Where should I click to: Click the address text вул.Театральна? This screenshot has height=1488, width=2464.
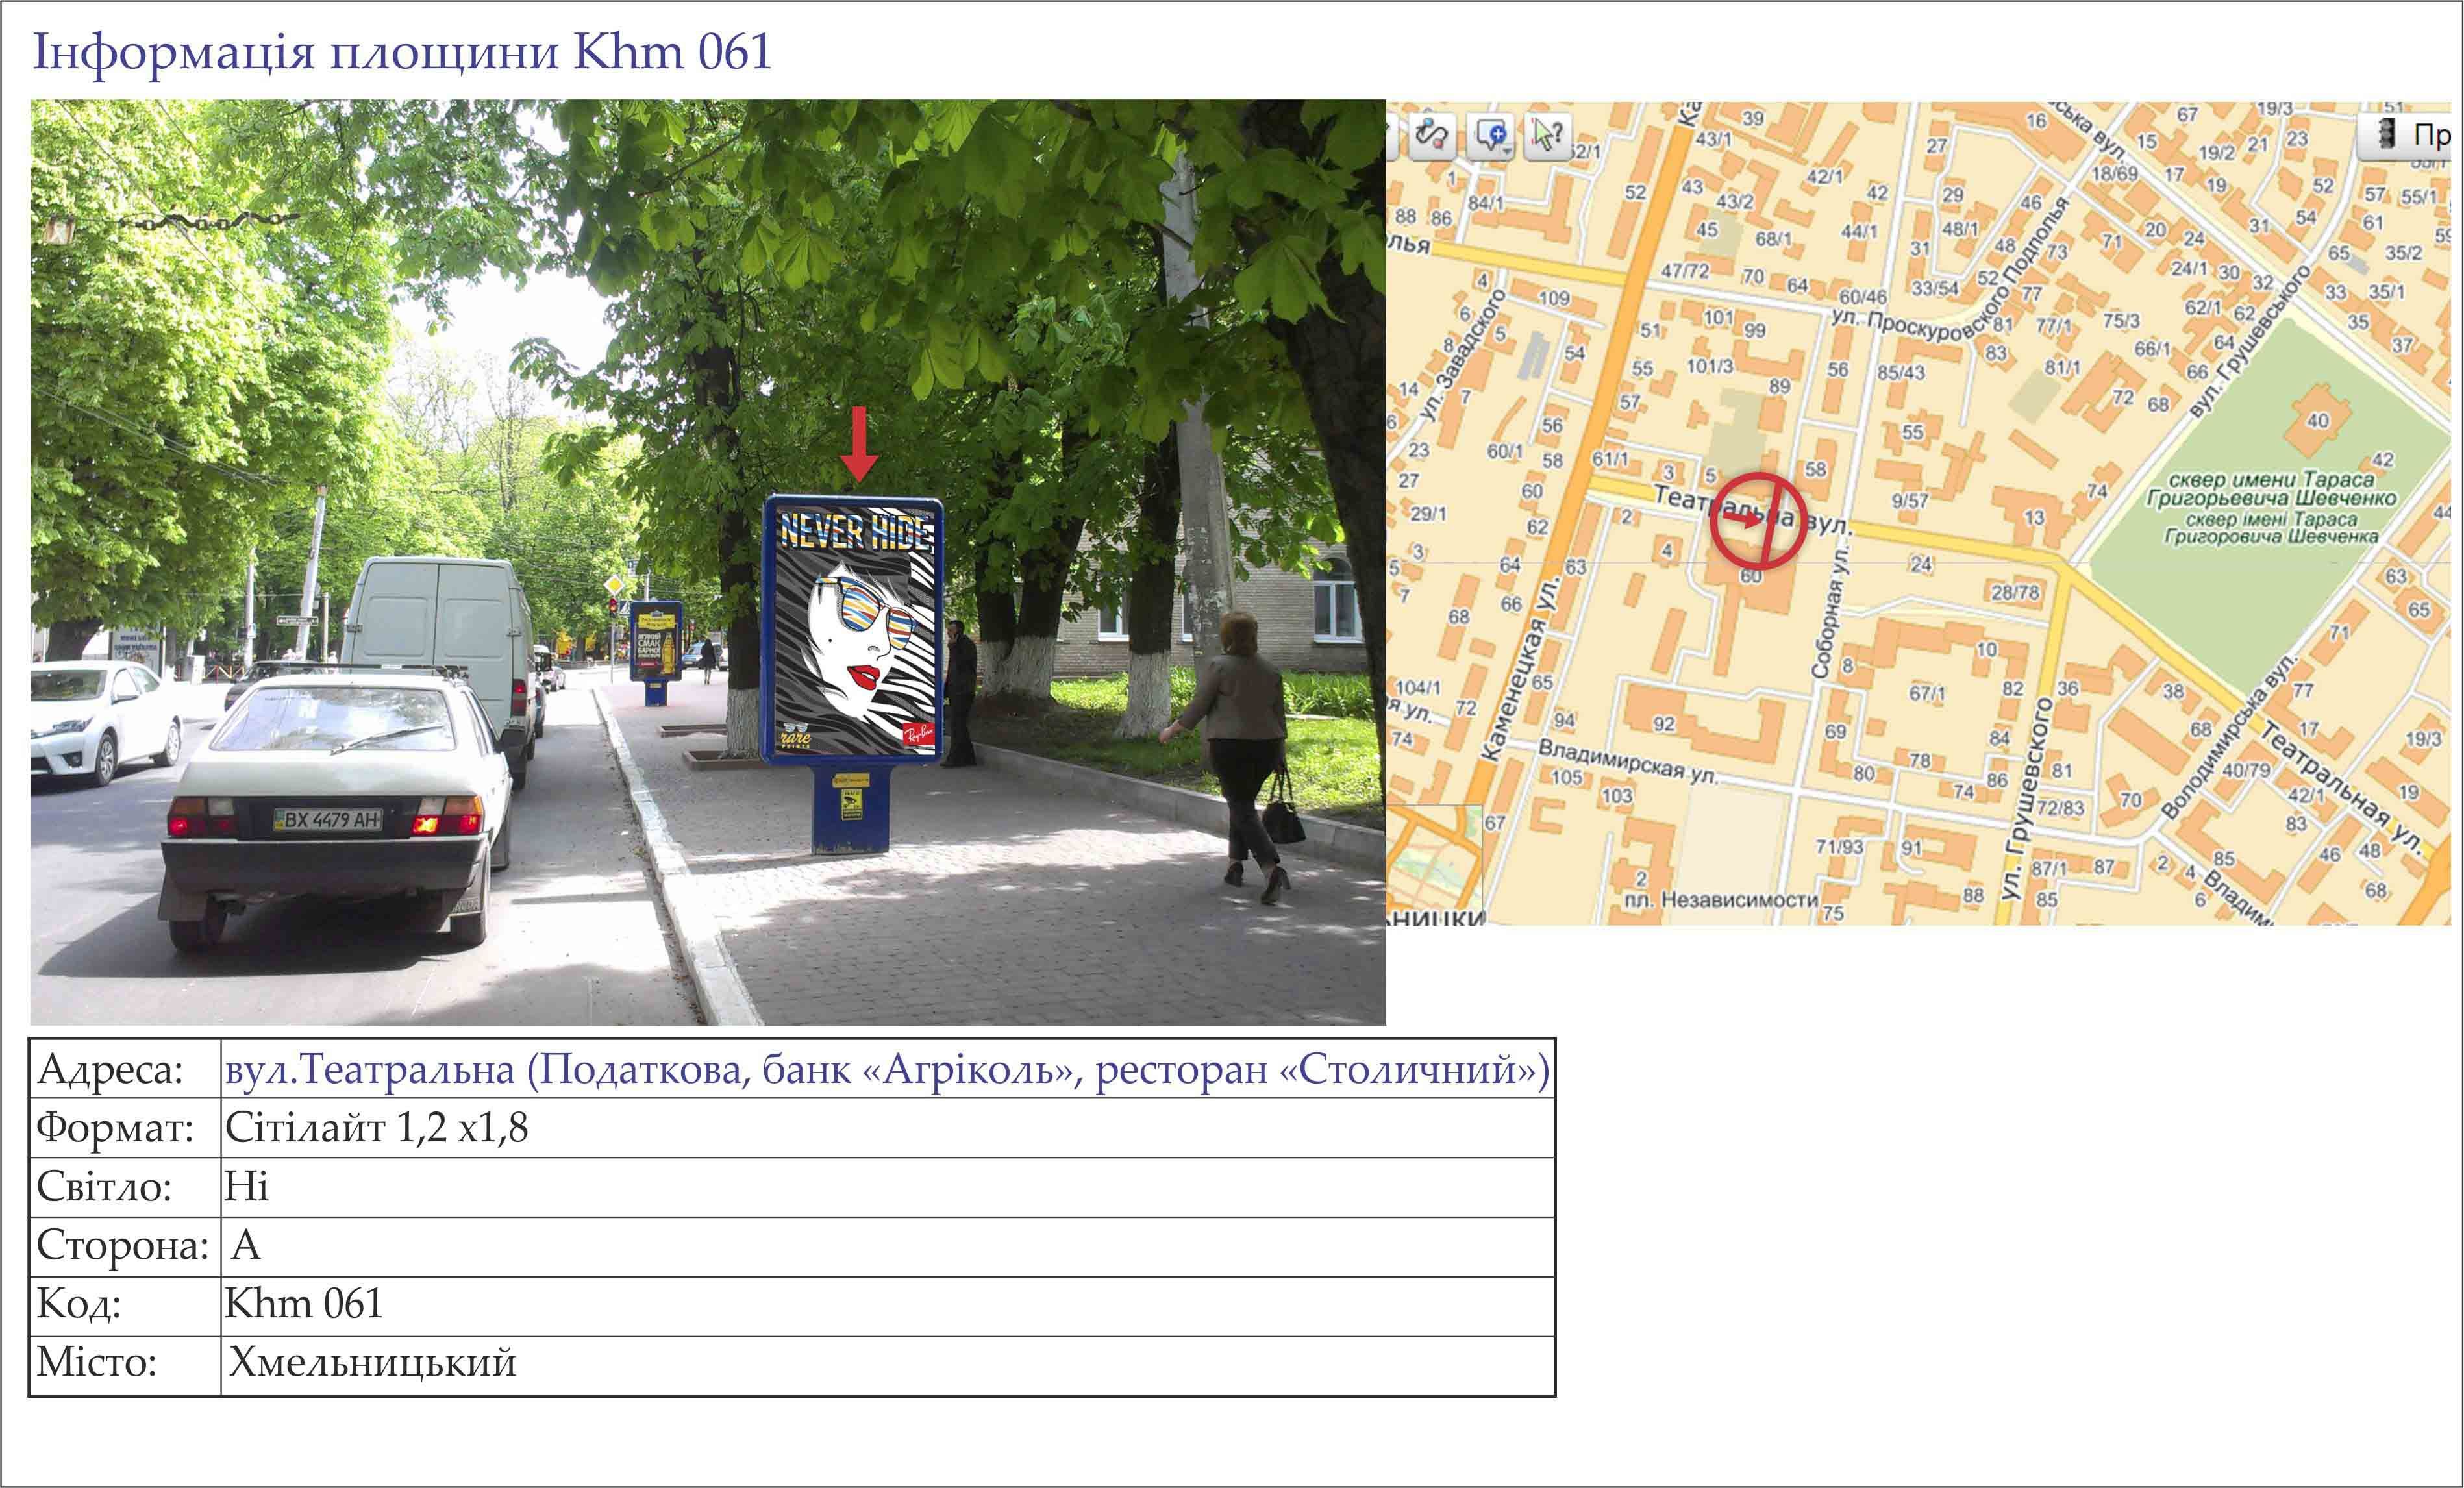pos(368,1070)
